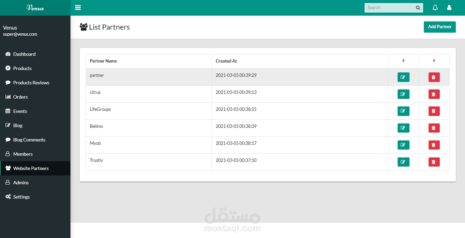This screenshot has height=238, width=465.
Task: Navigate to Members
Action: point(35,154)
